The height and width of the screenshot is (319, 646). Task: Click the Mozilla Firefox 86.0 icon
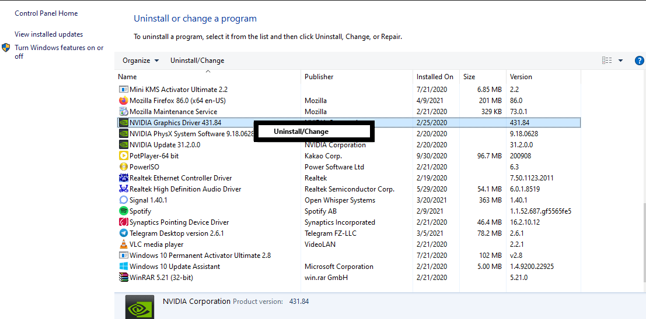(x=124, y=100)
